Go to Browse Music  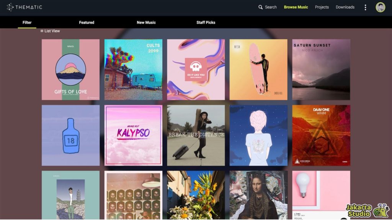[x=296, y=7]
